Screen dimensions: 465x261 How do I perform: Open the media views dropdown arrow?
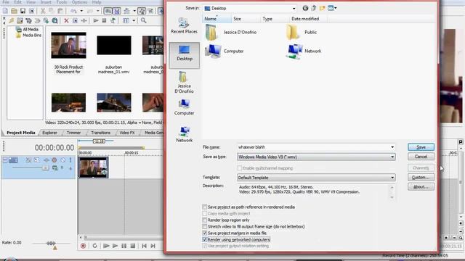pos(134,20)
